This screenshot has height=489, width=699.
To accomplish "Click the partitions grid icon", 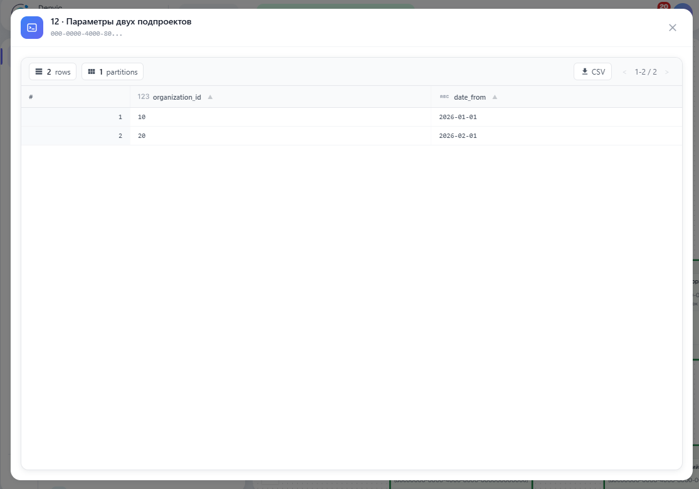I will [92, 71].
